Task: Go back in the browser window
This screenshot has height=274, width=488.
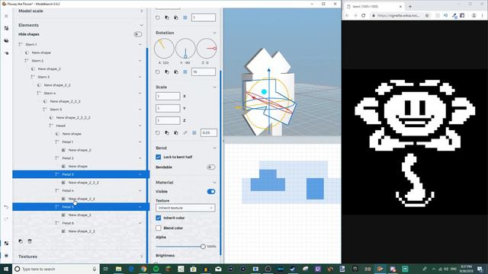Action: [348, 15]
